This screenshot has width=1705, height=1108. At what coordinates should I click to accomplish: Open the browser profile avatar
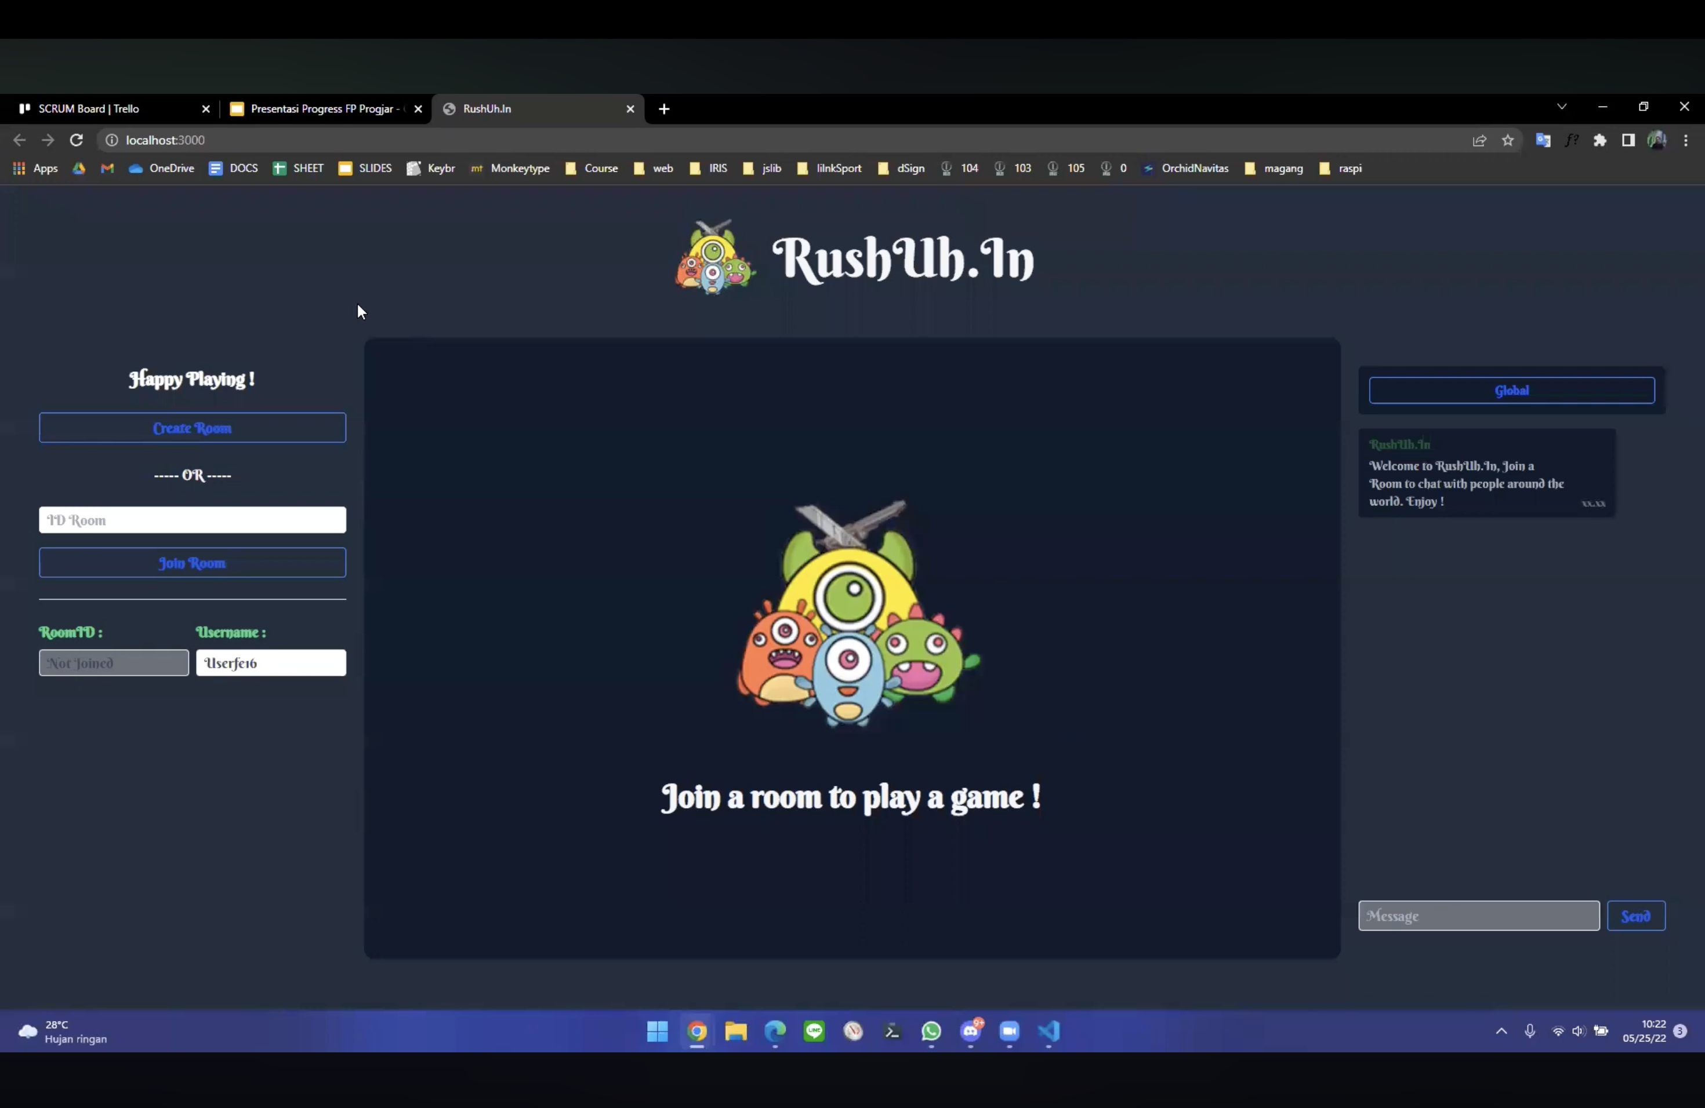click(1657, 140)
